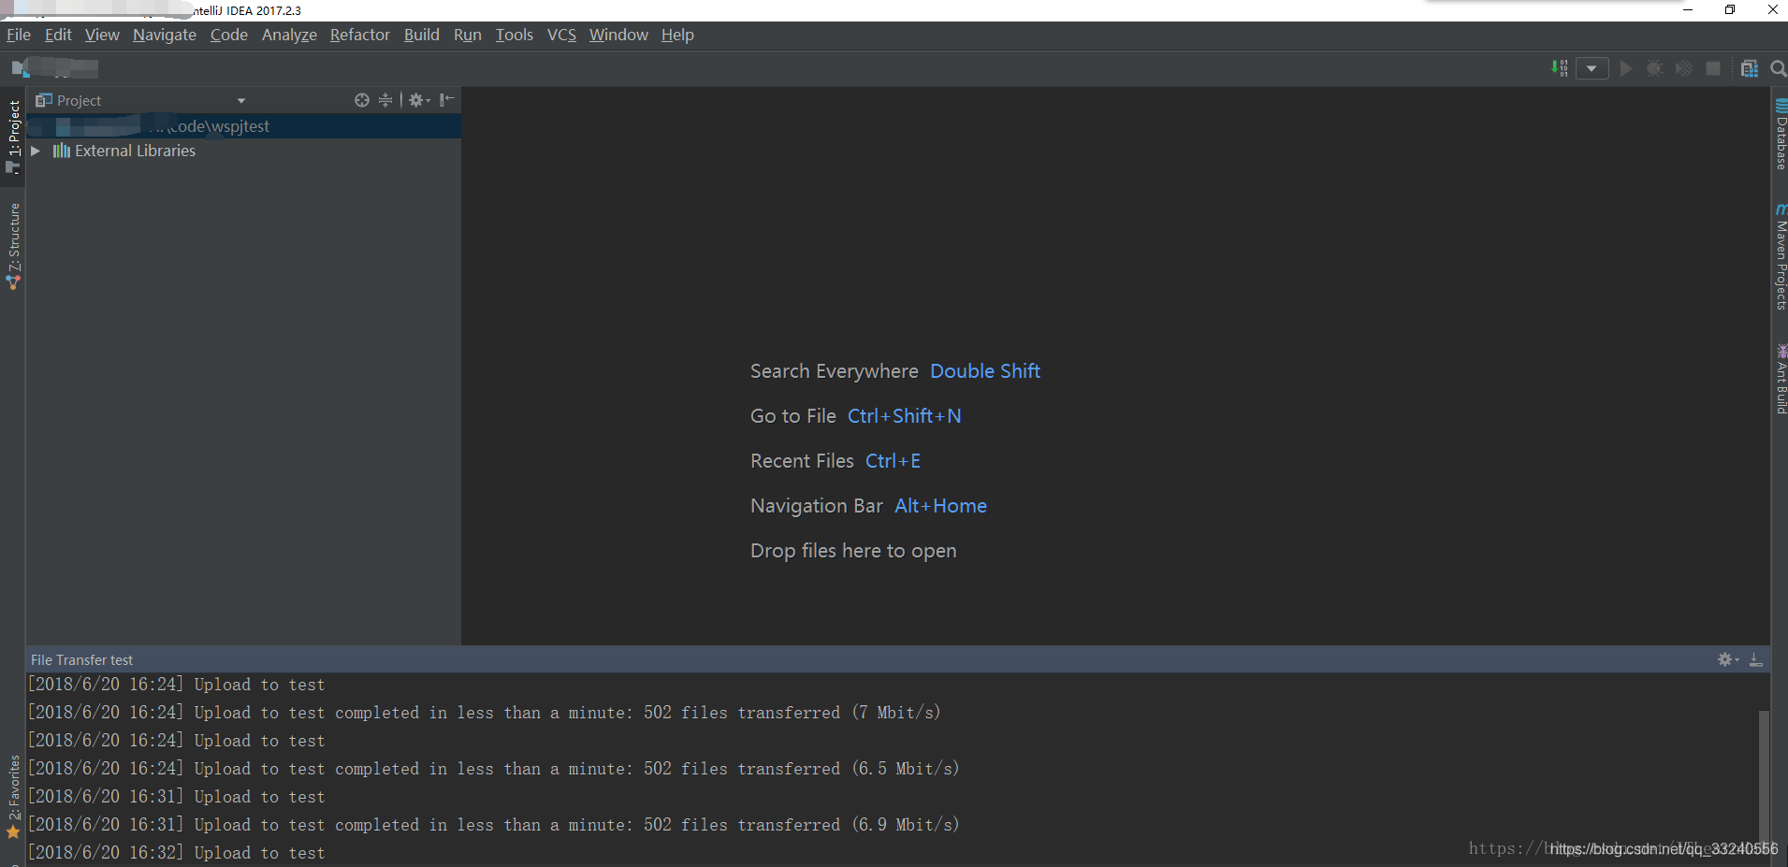The height and width of the screenshot is (867, 1788).
Task: Click the scroll from source target icon
Action: click(362, 100)
